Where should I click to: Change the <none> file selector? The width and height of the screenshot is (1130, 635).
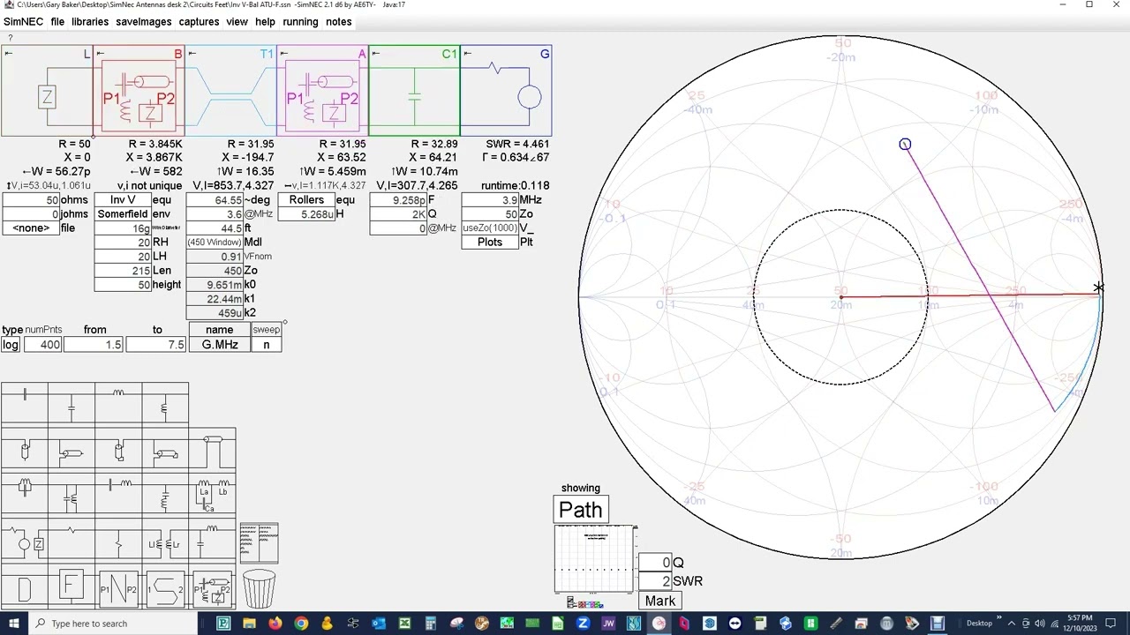[x=31, y=228]
